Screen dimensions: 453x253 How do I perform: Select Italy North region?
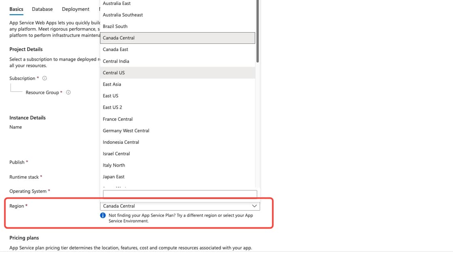[x=178, y=165]
